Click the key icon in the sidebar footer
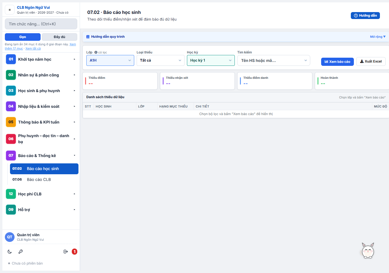Image resolution: width=389 pixels, height=273 pixels. pyautogui.click(x=21, y=252)
